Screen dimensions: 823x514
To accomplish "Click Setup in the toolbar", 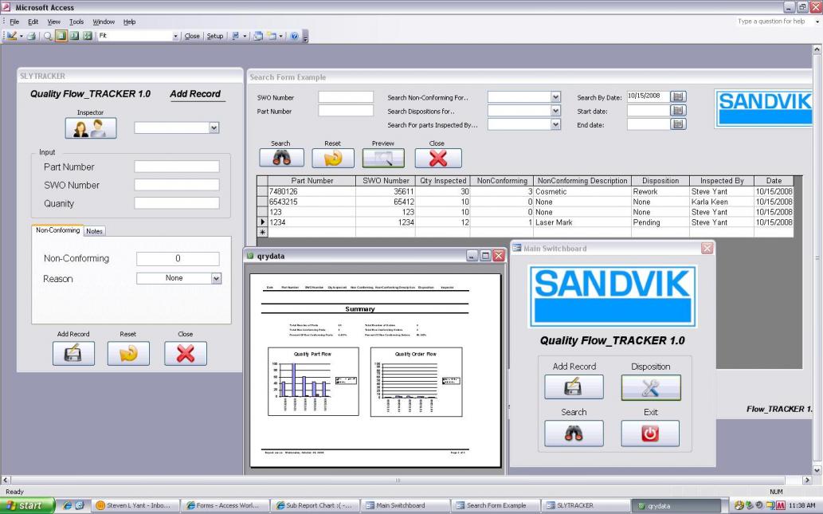I will (x=214, y=36).
